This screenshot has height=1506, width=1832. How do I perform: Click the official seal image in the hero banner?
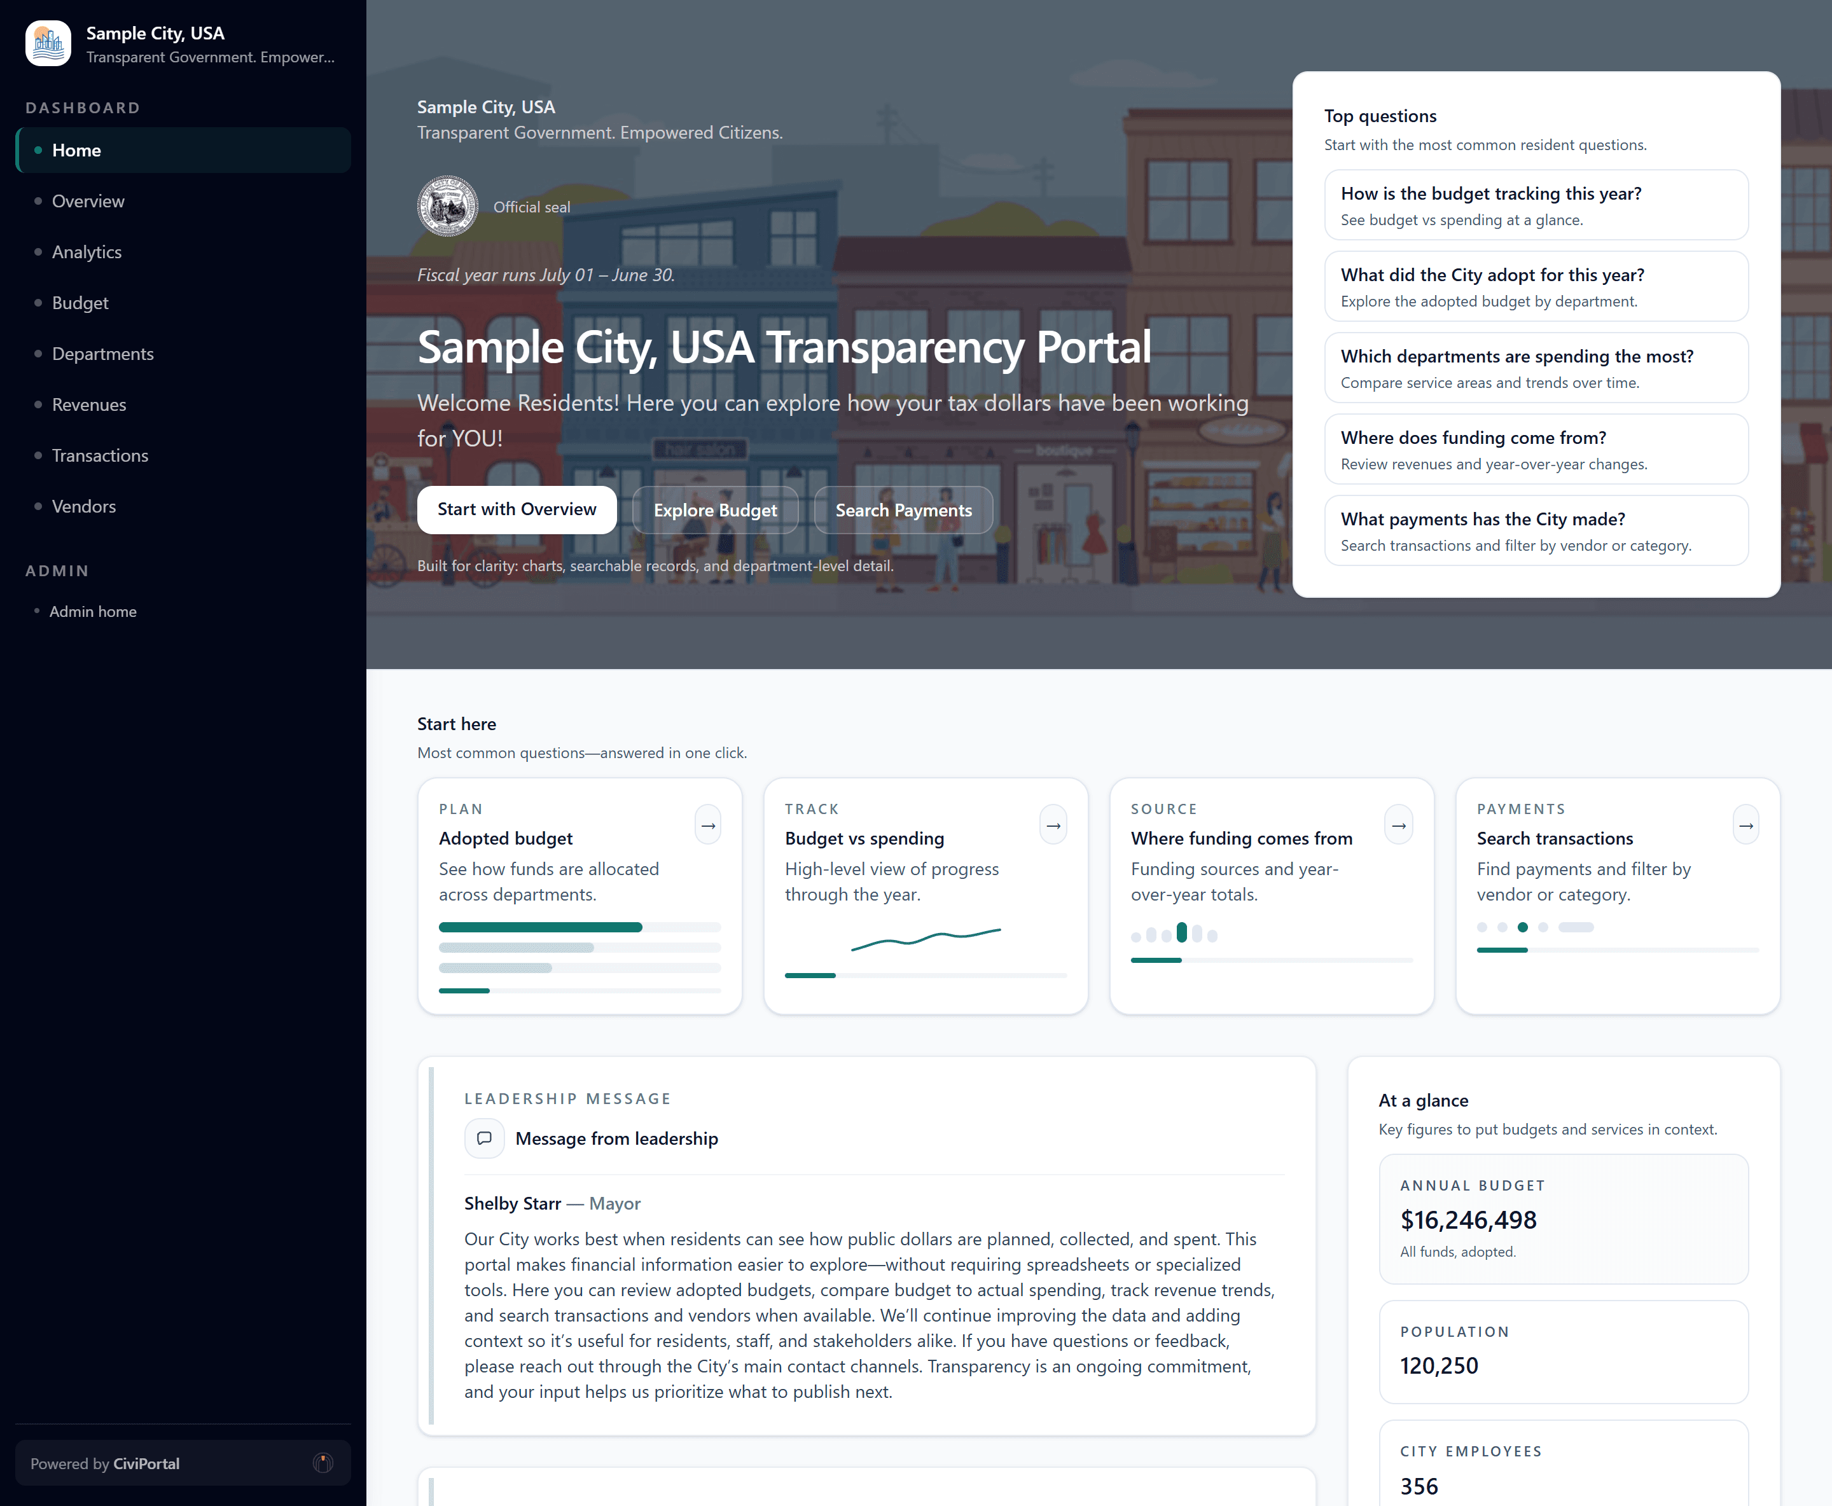tap(447, 207)
